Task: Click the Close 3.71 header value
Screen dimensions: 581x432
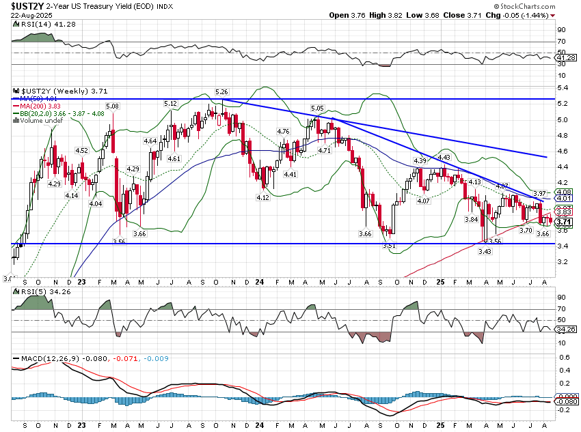Action: point(463,15)
